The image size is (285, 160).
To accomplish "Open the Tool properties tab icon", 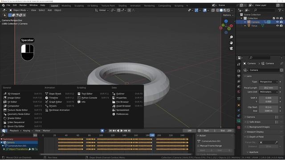I will pos(239,64).
